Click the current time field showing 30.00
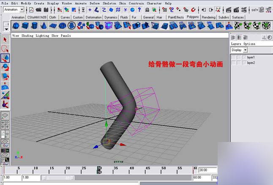Image resolution: width=273 pixels, height=185 pixels. [x=207, y=170]
